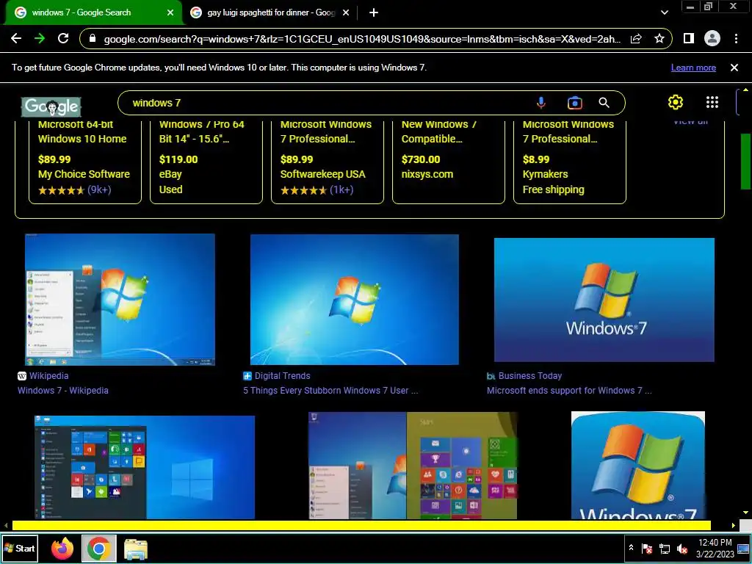Viewport: 752px width, 564px height.
Task: Click the yellow horizontal scrollbar
Action: click(x=361, y=526)
